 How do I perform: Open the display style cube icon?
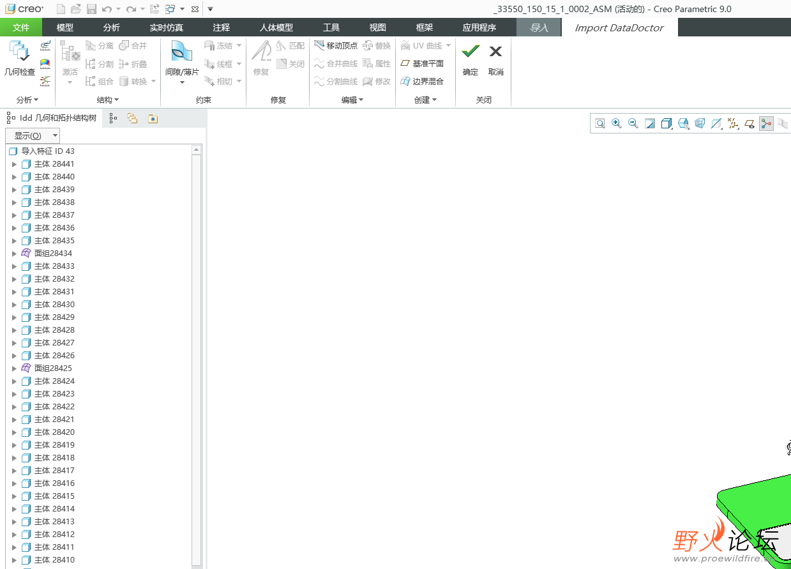[667, 123]
